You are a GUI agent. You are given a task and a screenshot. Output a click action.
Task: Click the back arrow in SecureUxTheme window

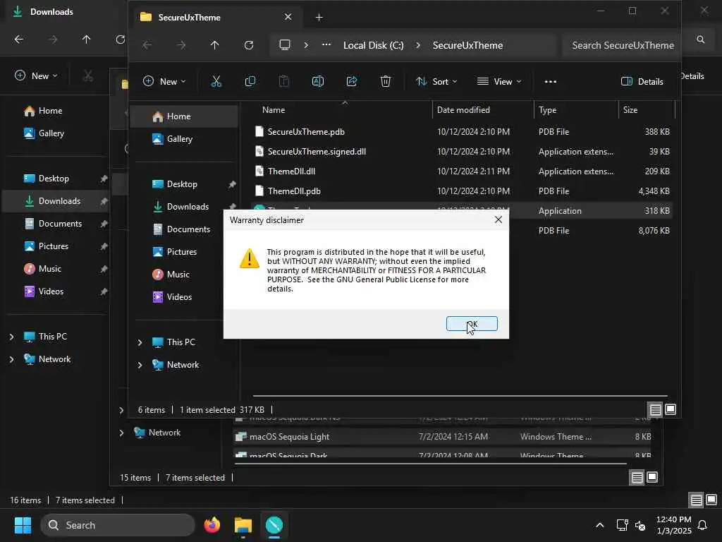click(147, 45)
